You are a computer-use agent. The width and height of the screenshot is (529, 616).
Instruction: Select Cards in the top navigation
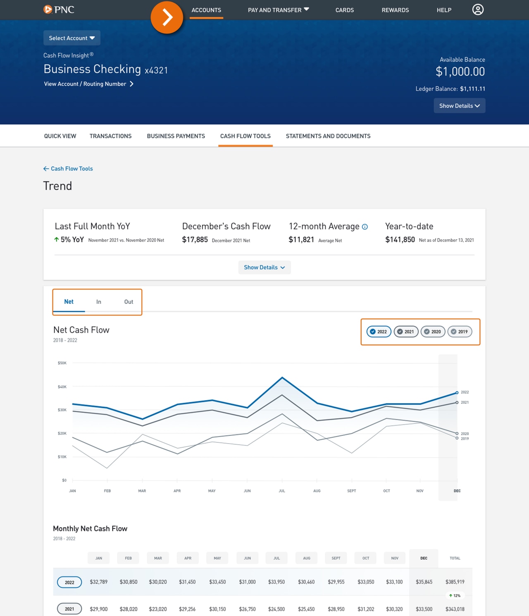click(344, 10)
